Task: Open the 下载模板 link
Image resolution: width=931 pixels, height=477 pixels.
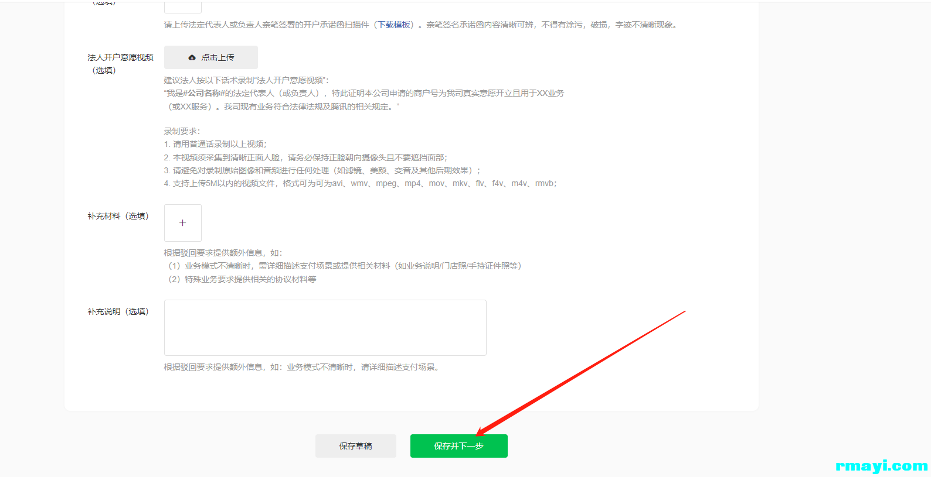Action: pyautogui.click(x=394, y=25)
